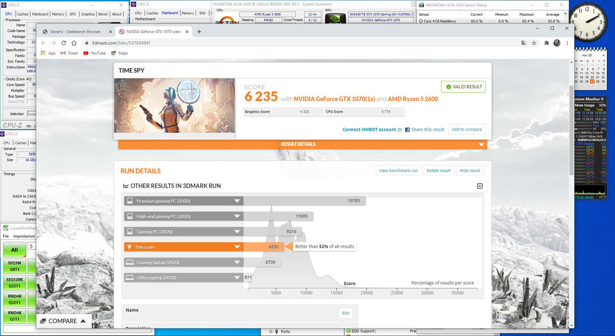The height and width of the screenshot is (336, 615).
Task: Switch to the Geekbench Browser tab
Action: tap(75, 32)
